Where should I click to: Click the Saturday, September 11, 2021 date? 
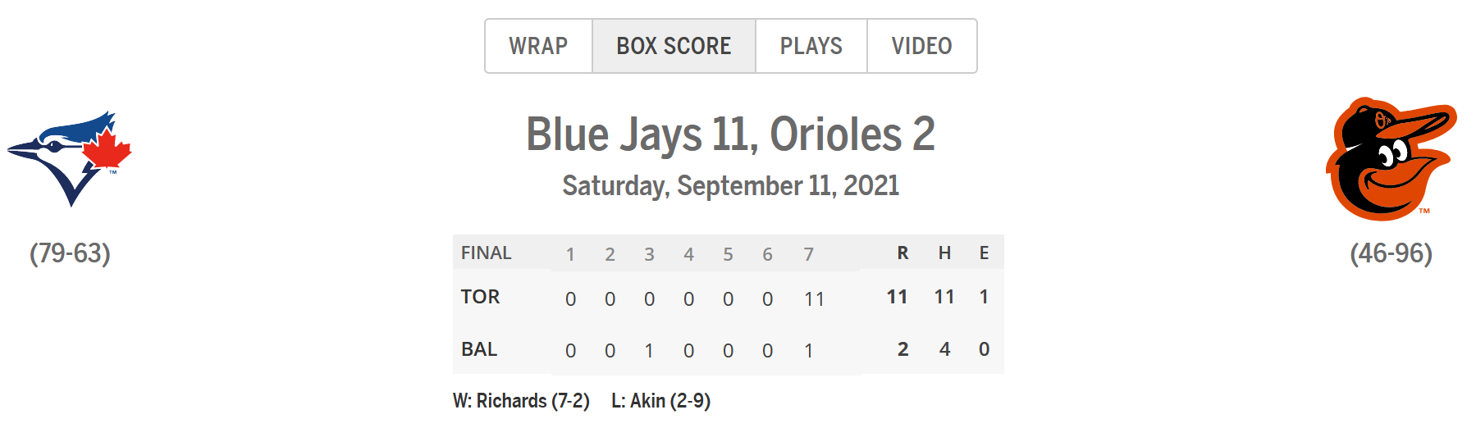(730, 186)
